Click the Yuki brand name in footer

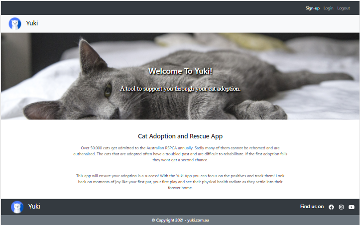pyautogui.click(x=34, y=207)
